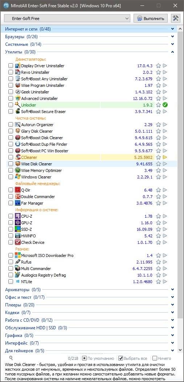Click the Double Commander app icon

(x=18, y=197)
